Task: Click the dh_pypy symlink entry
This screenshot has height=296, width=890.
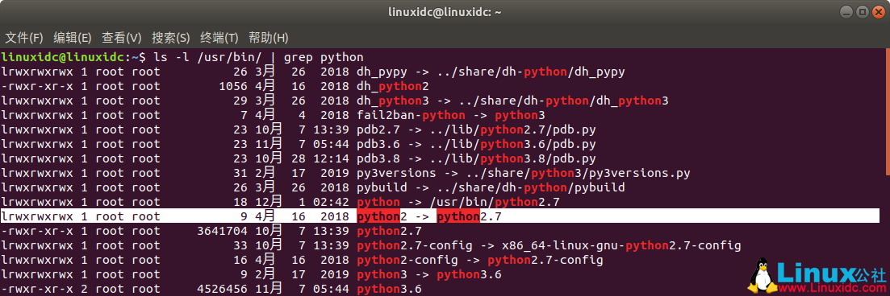Action: point(382,72)
